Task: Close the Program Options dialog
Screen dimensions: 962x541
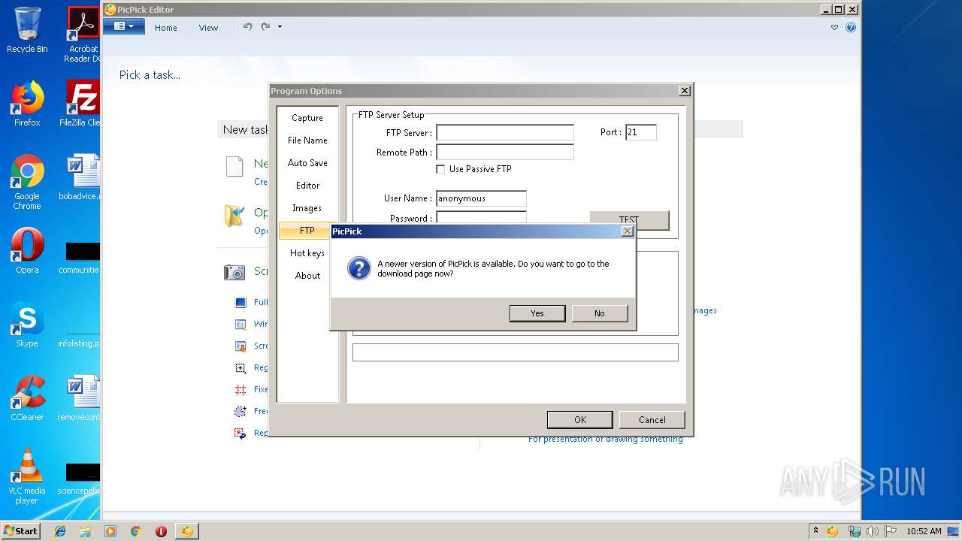Action: [x=684, y=91]
